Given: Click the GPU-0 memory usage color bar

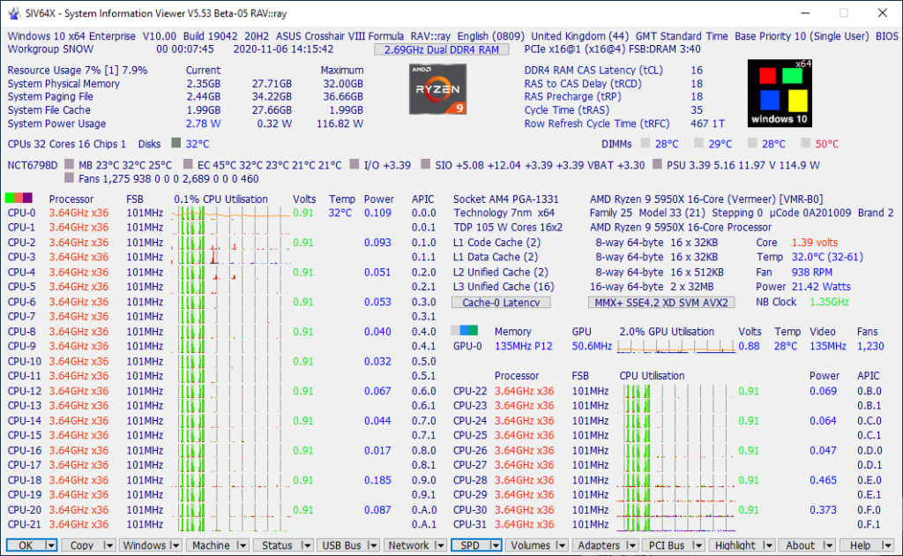Looking at the screenshot, I should coord(465,331).
